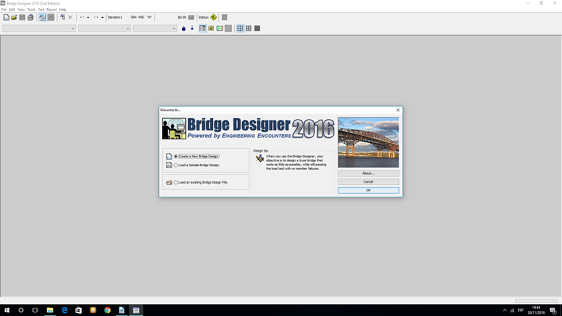Viewport: 562px width, 316px height.
Task: Click the folder icon beside Load existing file
Action: pyautogui.click(x=169, y=183)
